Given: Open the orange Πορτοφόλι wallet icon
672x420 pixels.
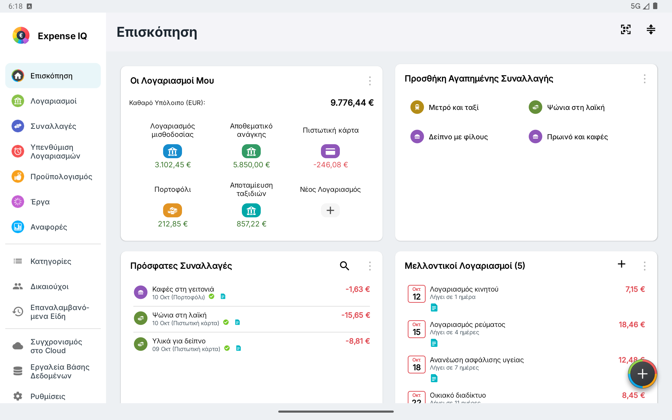Looking at the screenshot, I should click(x=173, y=210).
